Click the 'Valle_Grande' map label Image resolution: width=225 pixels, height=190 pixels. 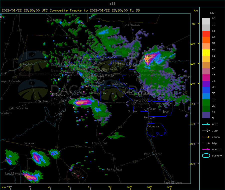[74, 92]
